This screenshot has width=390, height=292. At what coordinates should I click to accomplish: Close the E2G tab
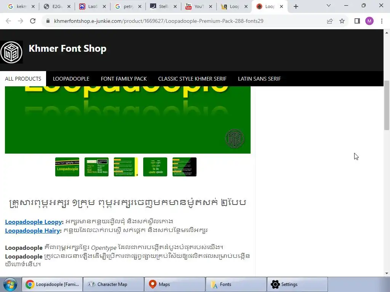pyautogui.click(x=69, y=7)
